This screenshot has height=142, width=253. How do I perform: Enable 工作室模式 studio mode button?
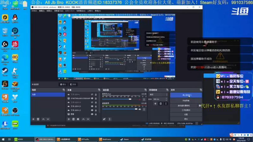(x=186, y=110)
